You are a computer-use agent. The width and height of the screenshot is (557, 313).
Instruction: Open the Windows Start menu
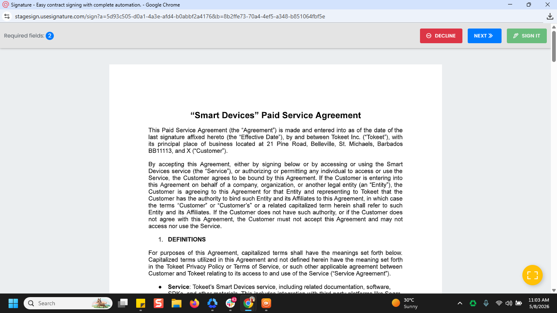[13, 303]
